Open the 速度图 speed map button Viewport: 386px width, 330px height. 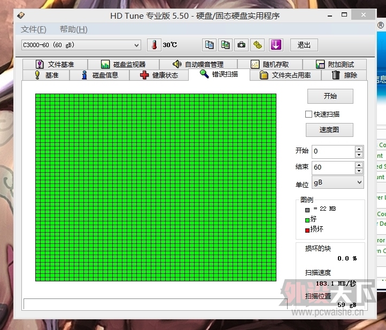point(329,130)
